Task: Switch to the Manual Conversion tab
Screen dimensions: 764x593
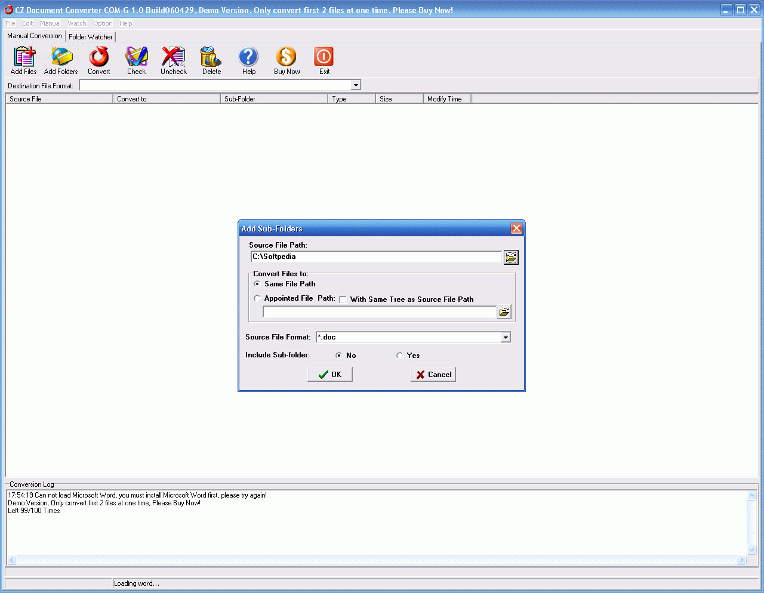Action: tap(35, 36)
